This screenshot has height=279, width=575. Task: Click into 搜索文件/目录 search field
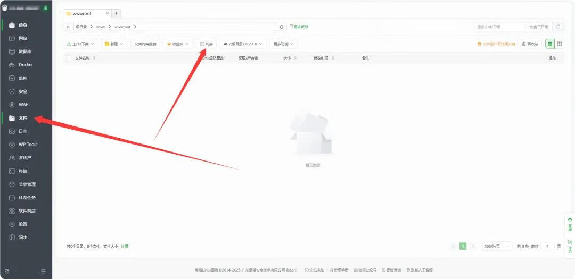coord(499,27)
